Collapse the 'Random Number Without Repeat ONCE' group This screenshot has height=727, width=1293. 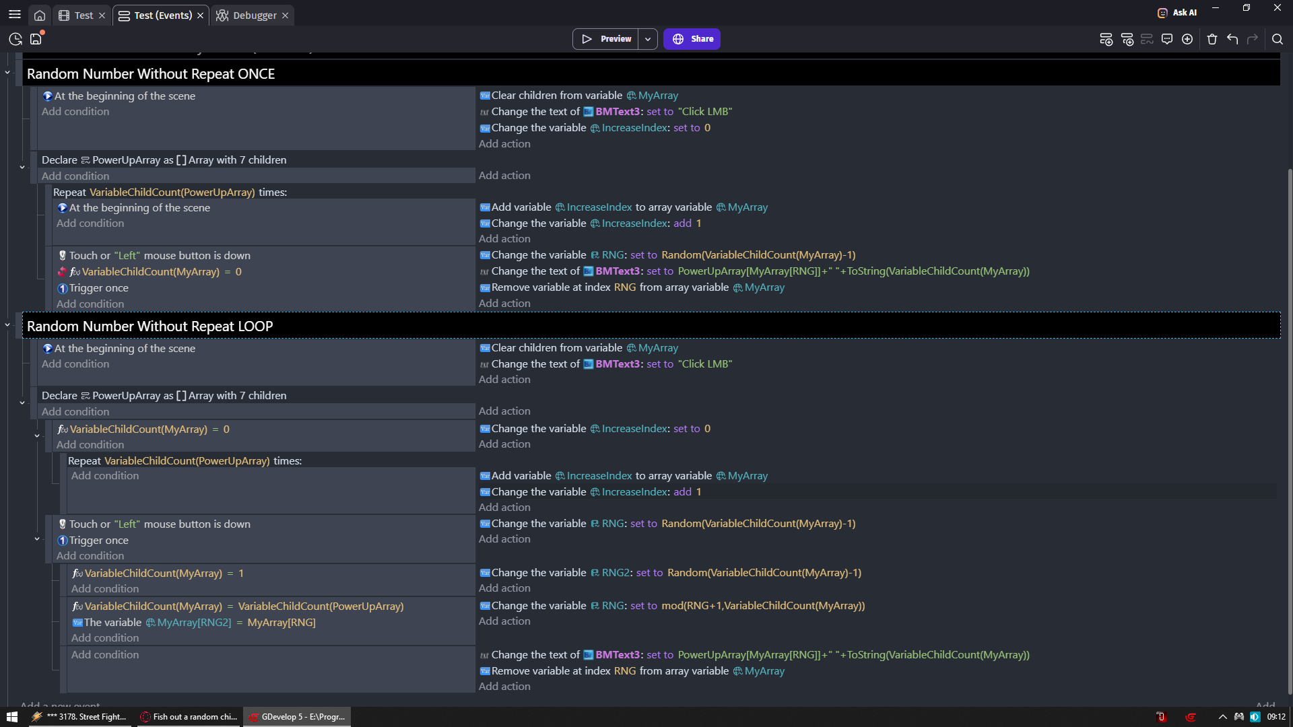point(7,72)
